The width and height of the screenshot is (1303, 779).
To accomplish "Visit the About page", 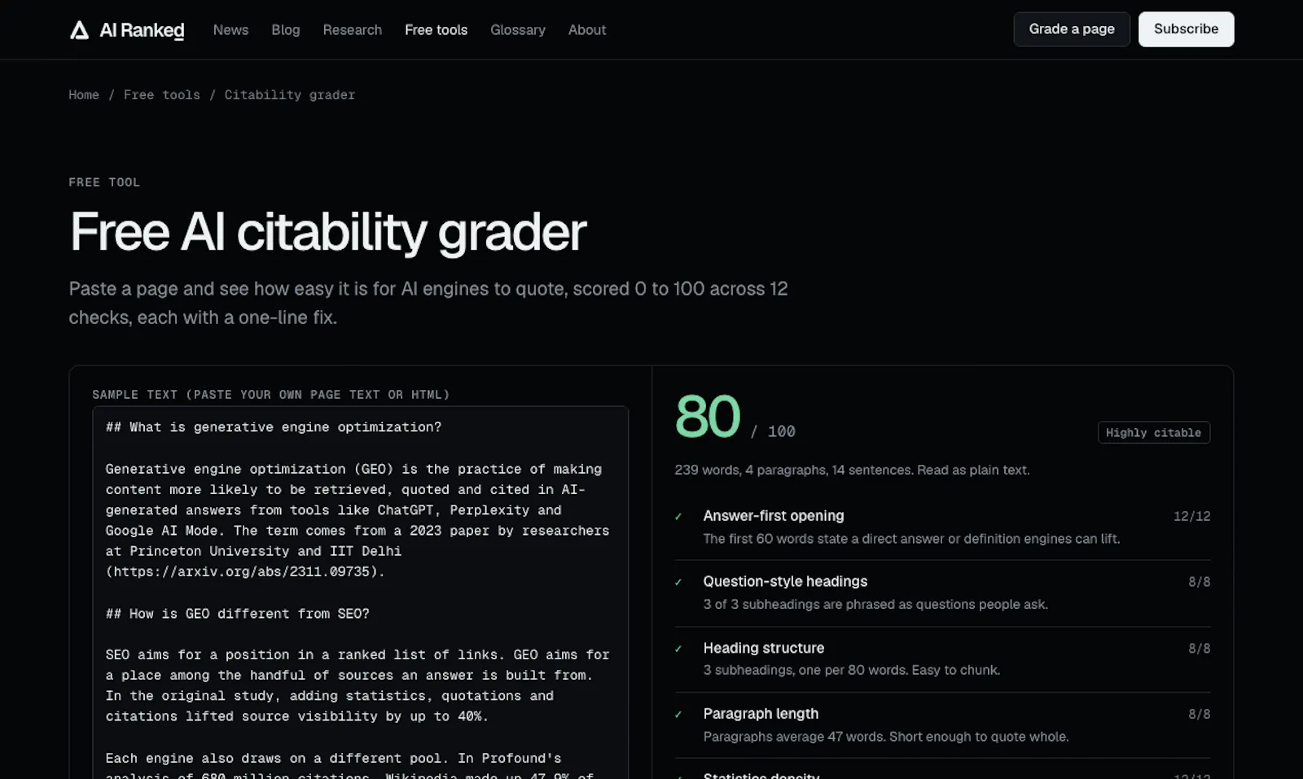I will (586, 30).
